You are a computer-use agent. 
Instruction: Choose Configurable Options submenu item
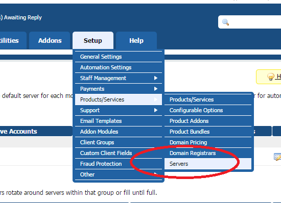coord(208,110)
